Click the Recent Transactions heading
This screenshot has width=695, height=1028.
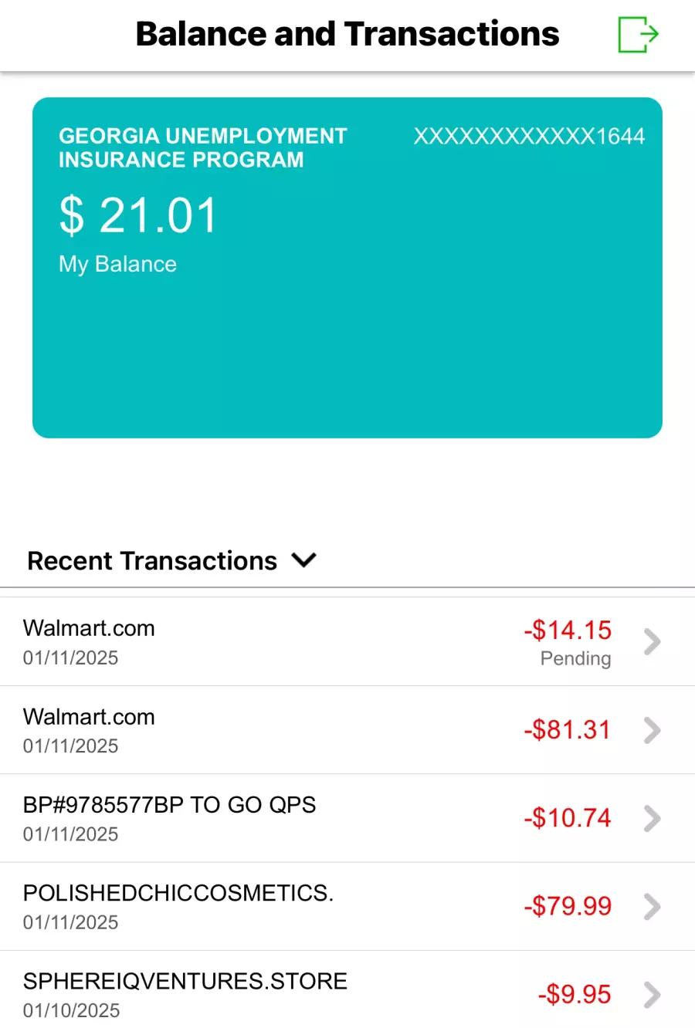coord(152,561)
